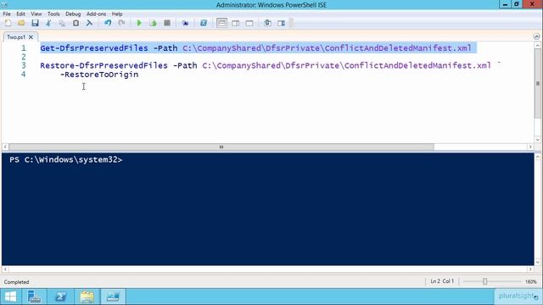543x305 pixels.
Task: Run the script with the green arrow
Action: 139,23
